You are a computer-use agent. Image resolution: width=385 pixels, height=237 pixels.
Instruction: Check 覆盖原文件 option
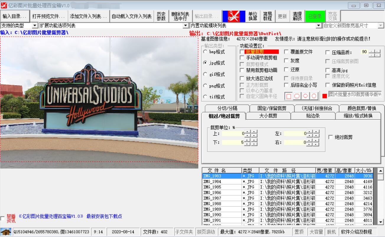pos(286,52)
